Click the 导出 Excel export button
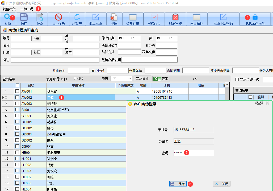The height and width of the screenshot is (191, 273). click(x=161, y=78)
